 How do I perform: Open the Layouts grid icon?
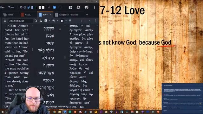[x=70, y=7]
